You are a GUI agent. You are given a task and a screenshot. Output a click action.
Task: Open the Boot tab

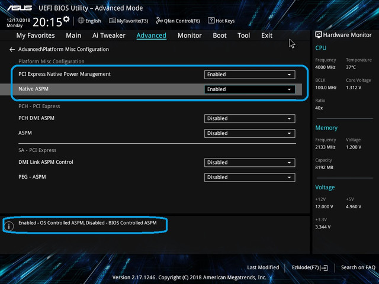point(220,35)
